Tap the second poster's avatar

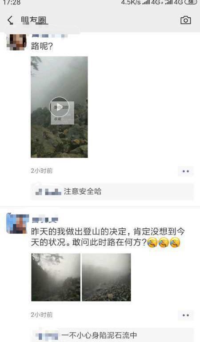click(18, 224)
